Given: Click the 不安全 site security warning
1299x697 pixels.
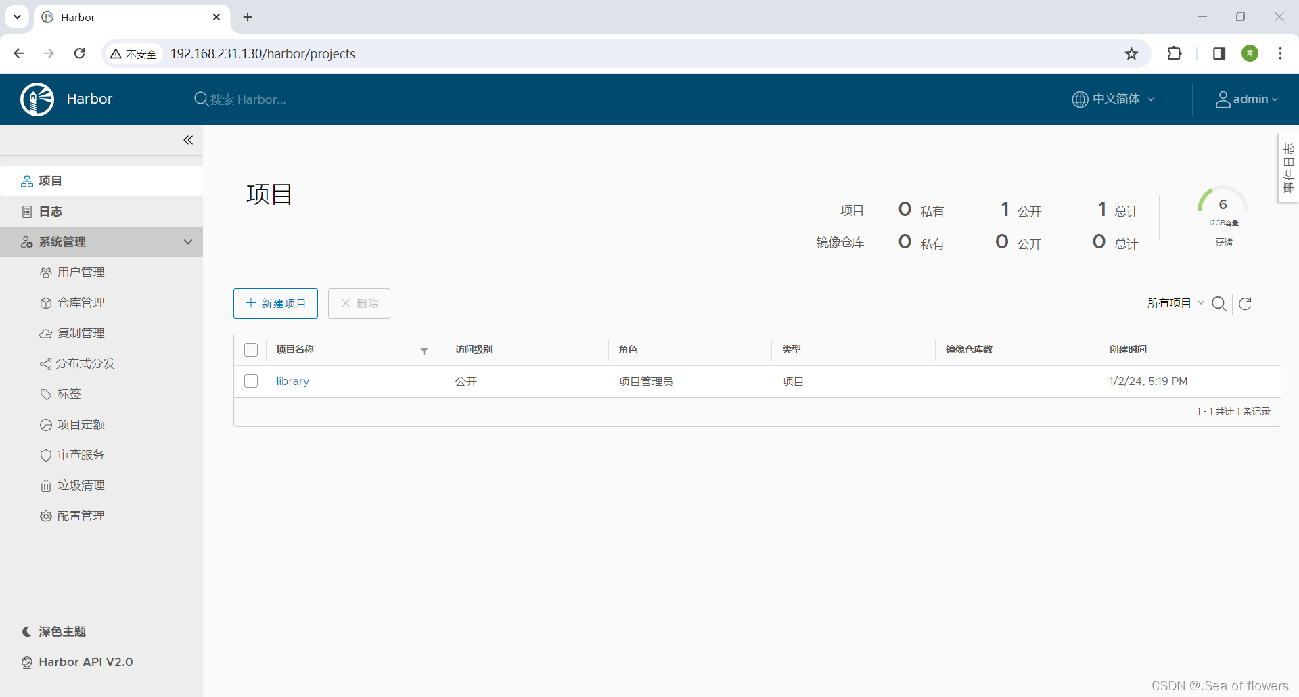Looking at the screenshot, I should 133,53.
